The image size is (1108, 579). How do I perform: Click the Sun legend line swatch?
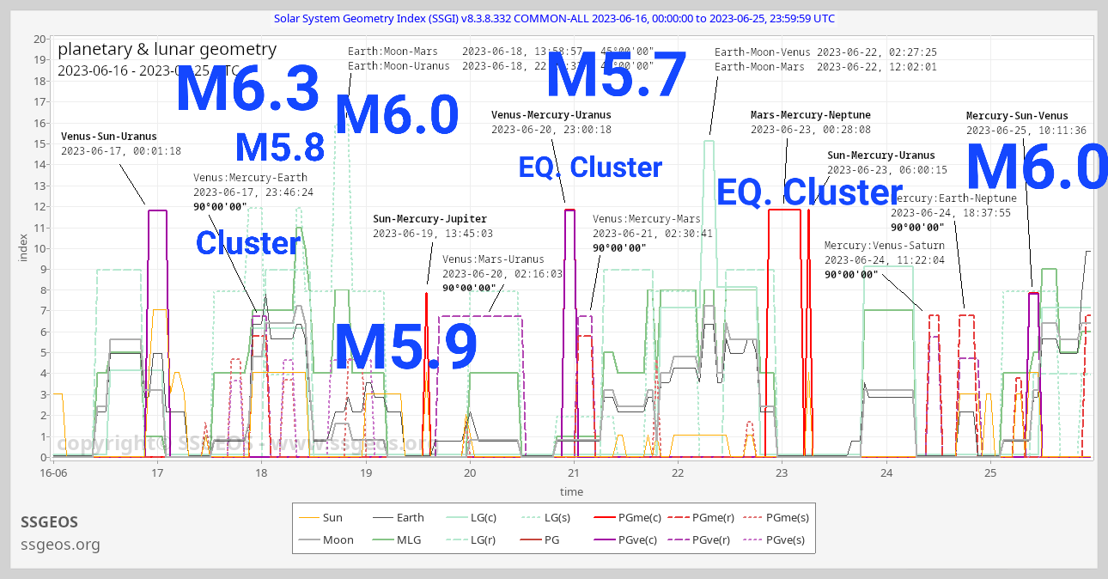pos(308,517)
